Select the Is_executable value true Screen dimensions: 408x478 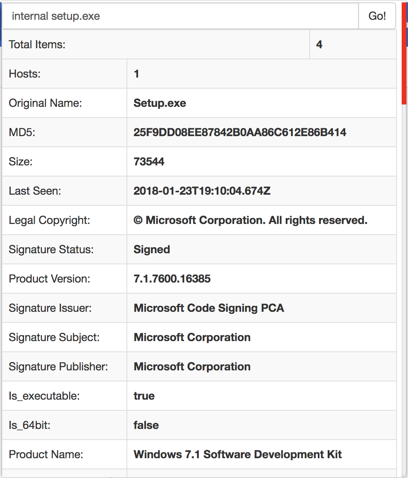tap(144, 396)
